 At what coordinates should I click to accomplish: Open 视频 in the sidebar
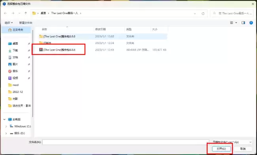pyautogui.click(x=15, y=78)
